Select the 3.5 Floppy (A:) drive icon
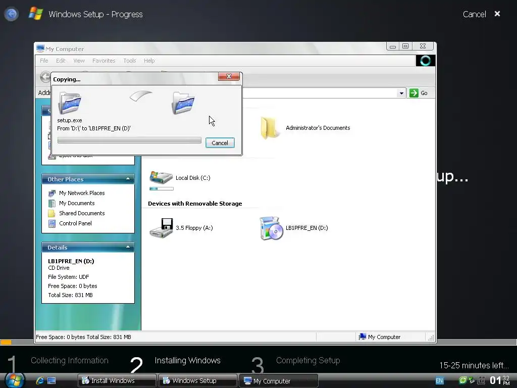This screenshot has height=388, width=517. [x=161, y=228]
